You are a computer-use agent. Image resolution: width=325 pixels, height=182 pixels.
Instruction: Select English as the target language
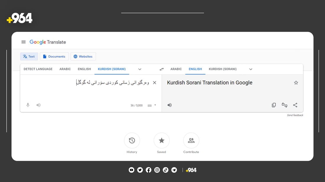coord(195,69)
